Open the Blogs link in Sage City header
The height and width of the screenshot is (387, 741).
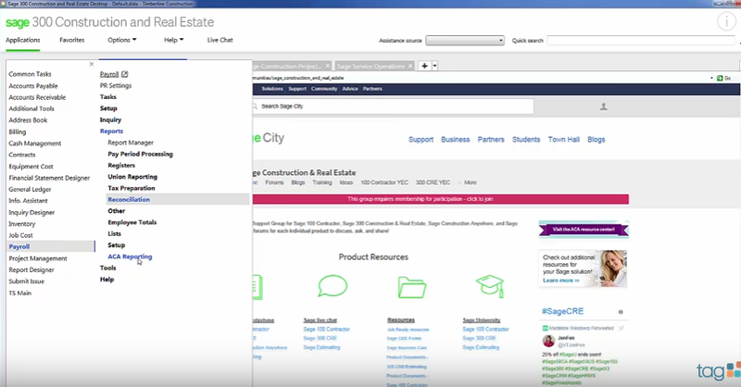coord(596,140)
